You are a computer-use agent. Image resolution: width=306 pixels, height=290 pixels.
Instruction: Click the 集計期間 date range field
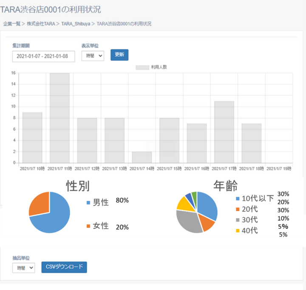coord(43,56)
